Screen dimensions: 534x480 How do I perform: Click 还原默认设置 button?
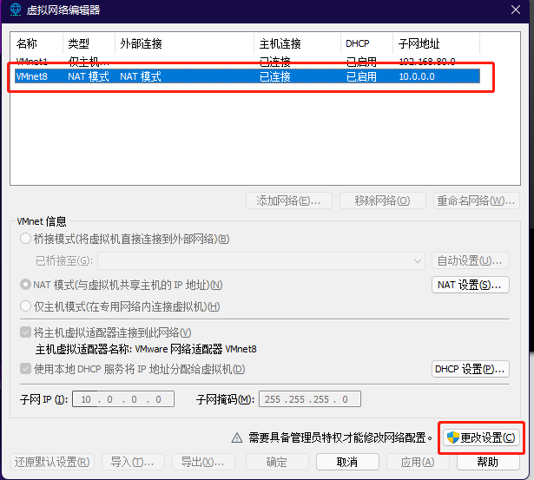point(52,462)
